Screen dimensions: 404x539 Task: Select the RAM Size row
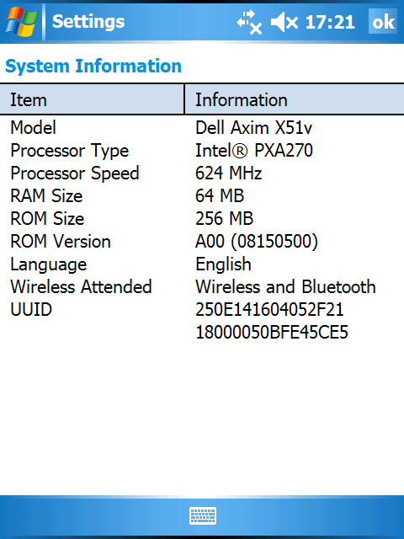202,195
